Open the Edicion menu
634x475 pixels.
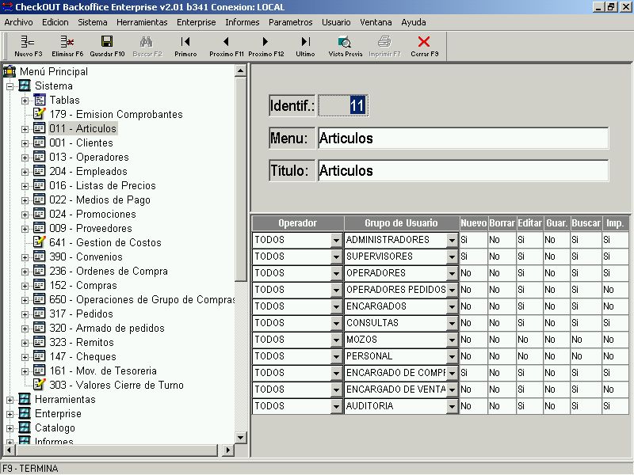tap(55, 22)
